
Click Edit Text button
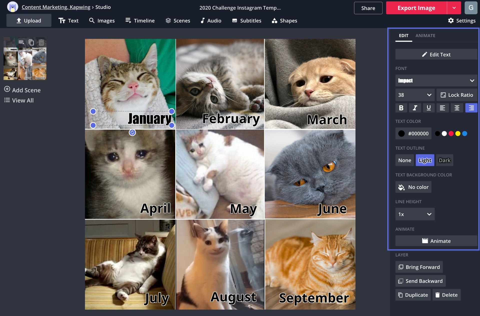[436, 55]
